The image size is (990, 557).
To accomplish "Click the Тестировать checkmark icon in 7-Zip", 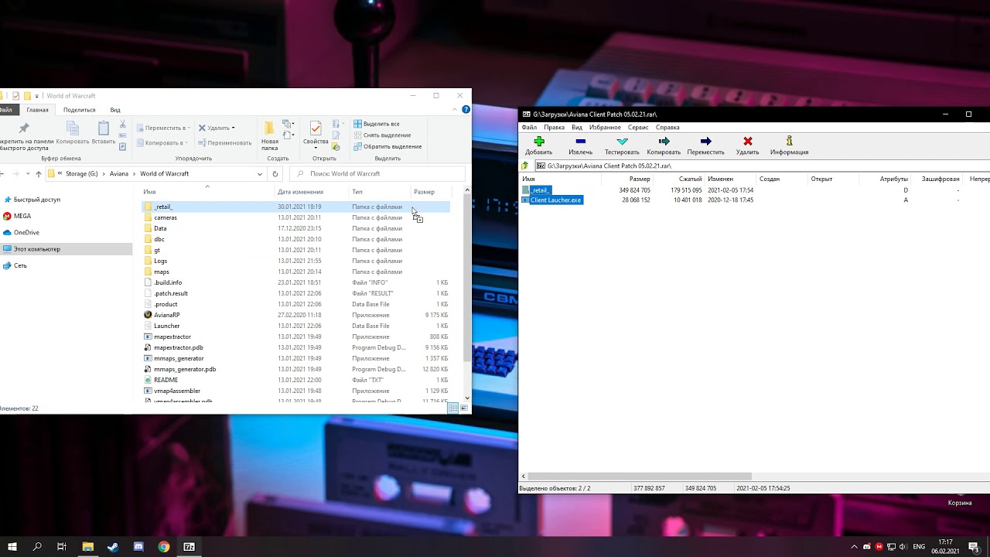I will 622,142.
